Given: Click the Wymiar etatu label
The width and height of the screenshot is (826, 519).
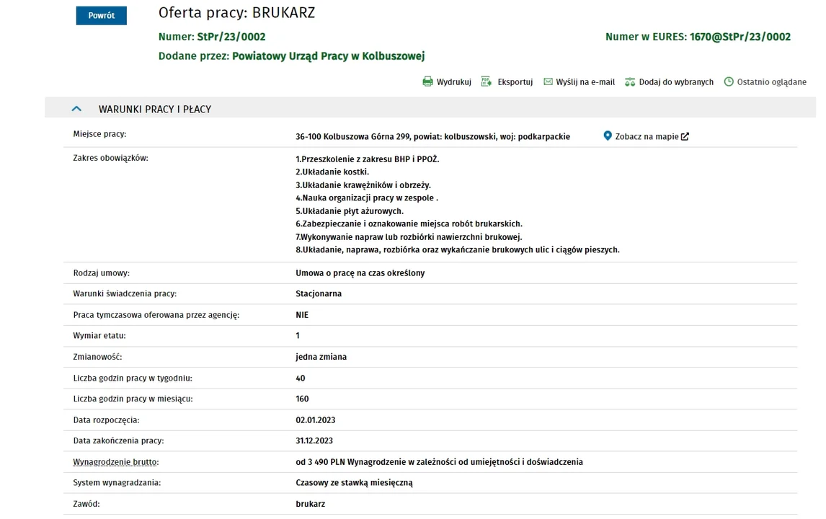Looking at the screenshot, I should coord(99,335).
